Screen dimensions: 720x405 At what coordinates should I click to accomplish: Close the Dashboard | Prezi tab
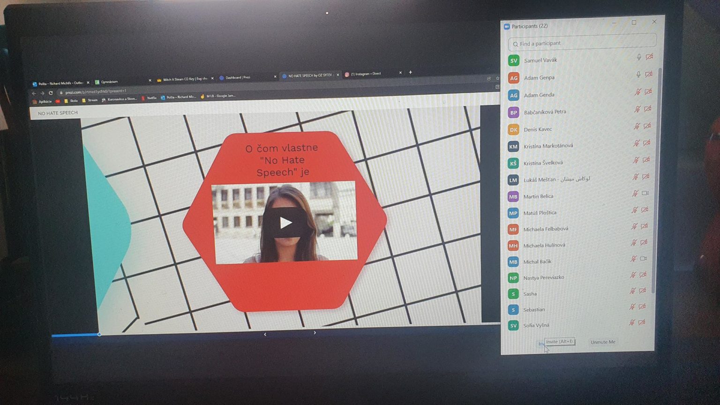pos(275,76)
